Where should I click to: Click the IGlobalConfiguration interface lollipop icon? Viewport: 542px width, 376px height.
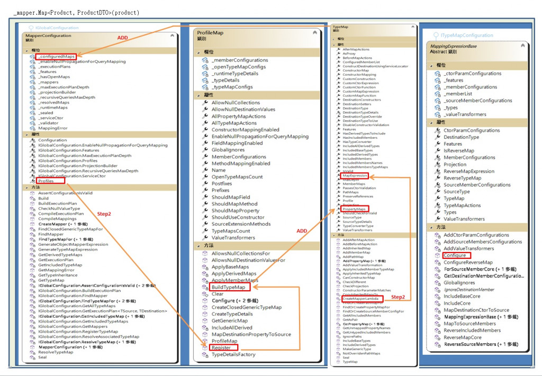click(x=31, y=28)
